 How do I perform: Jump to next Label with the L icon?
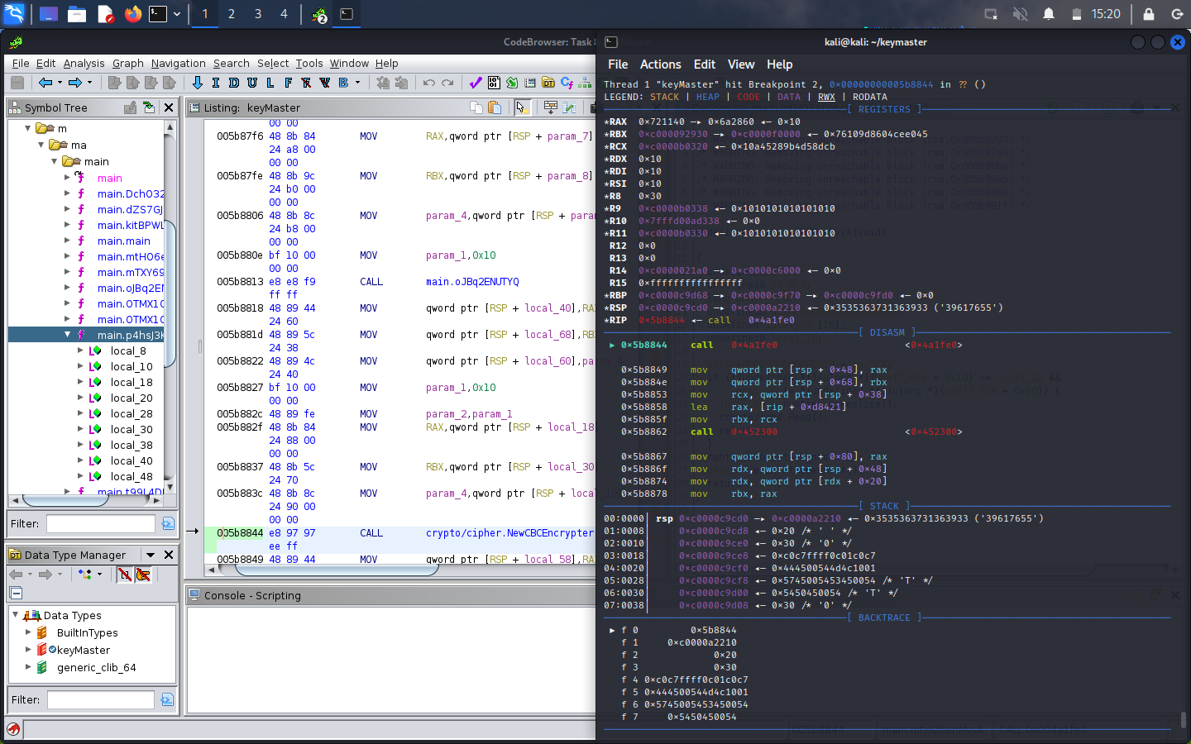pyautogui.click(x=270, y=83)
